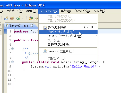Click the "Hello World" string in the code
This screenshot has height=93, width=121.
click(x=83, y=66)
